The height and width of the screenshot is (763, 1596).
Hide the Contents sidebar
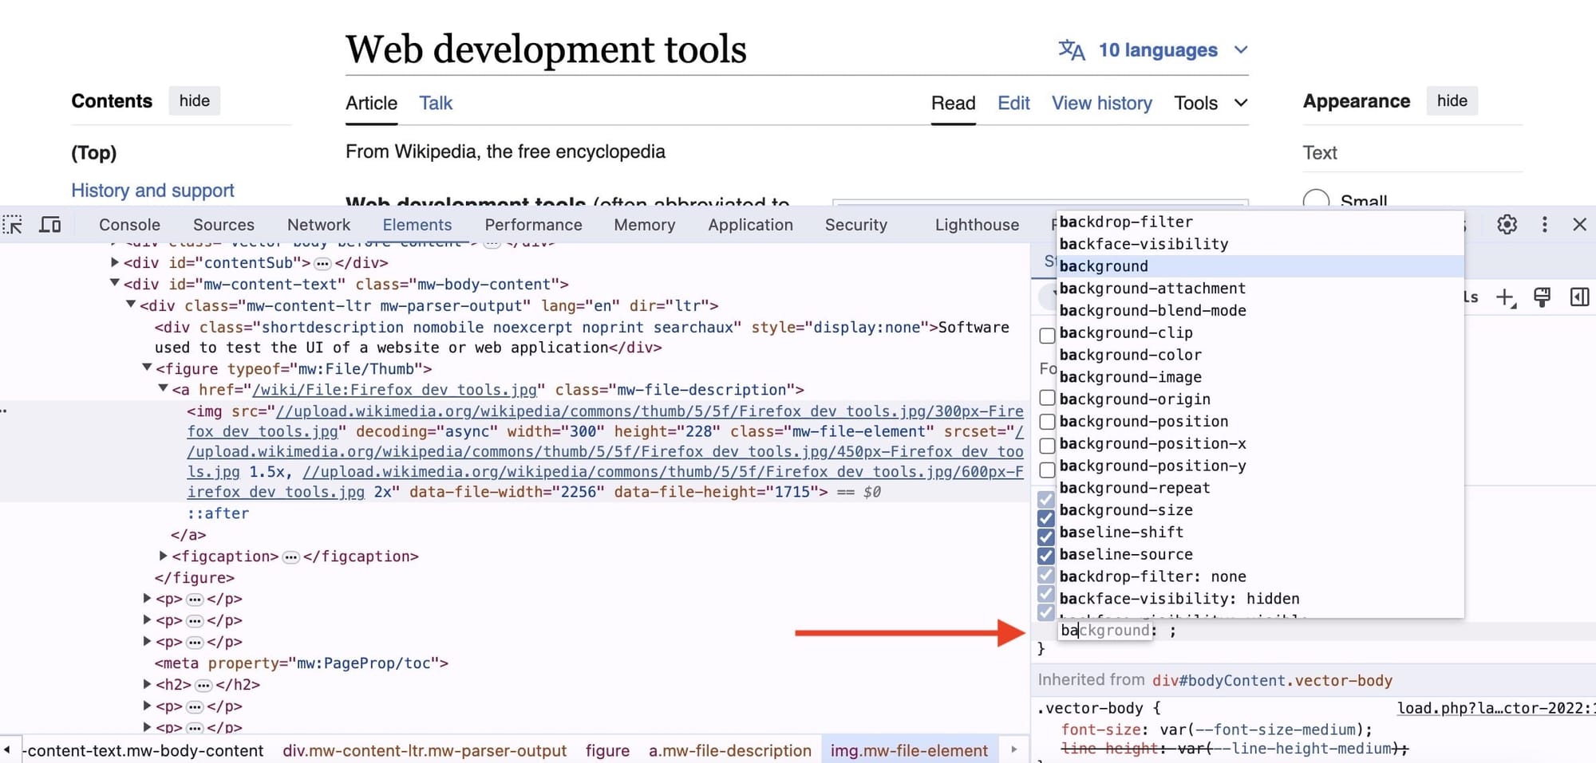(x=194, y=100)
